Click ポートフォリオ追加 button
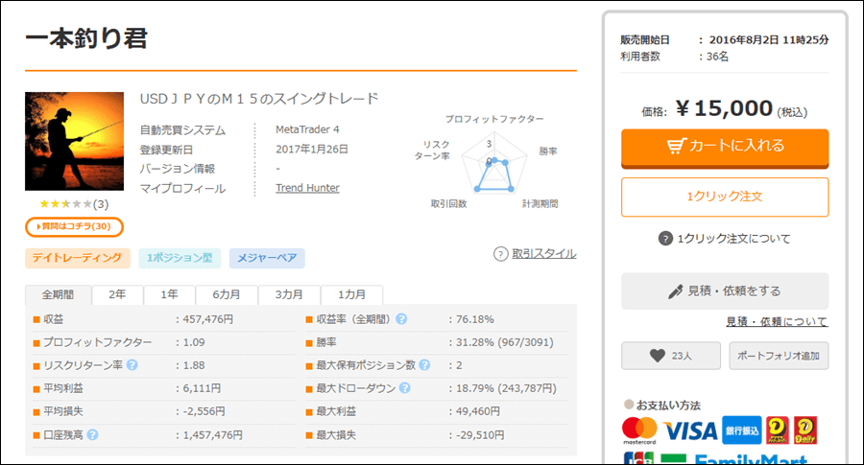The image size is (864, 465). click(x=779, y=355)
